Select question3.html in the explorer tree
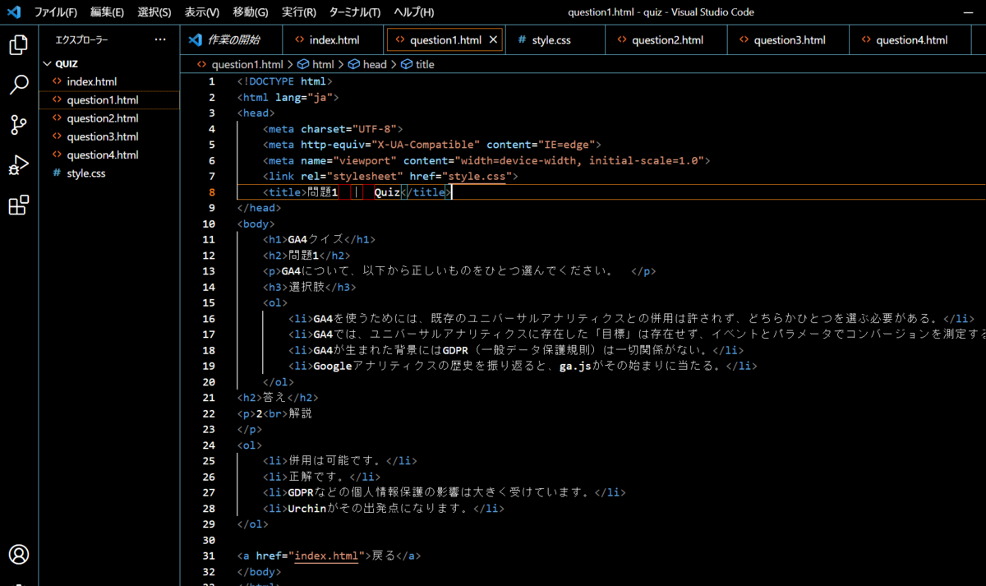986x586 pixels. point(108,136)
